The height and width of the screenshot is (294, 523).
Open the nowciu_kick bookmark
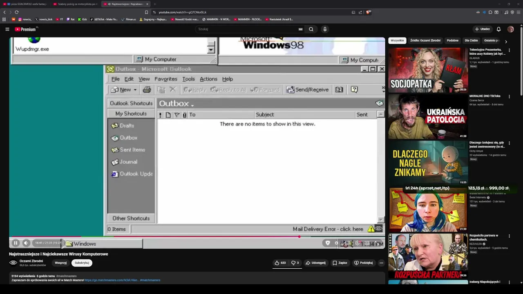[44, 19]
